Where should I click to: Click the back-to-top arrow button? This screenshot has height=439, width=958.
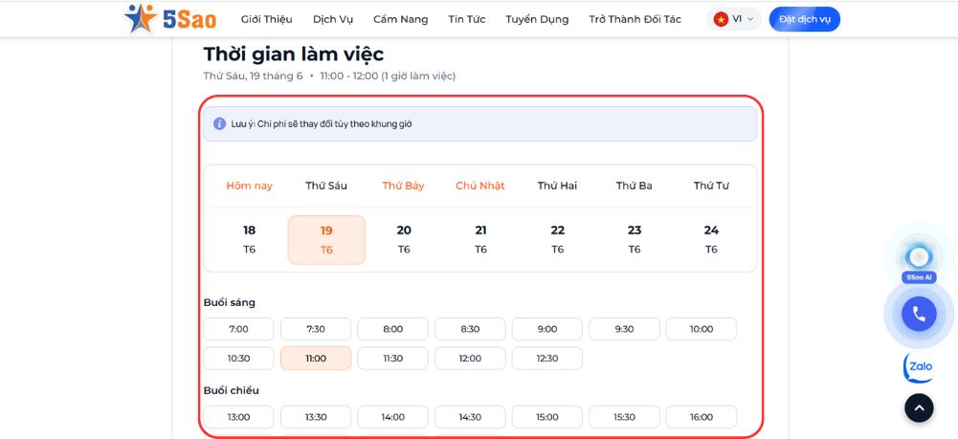pyautogui.click(x=919, y=407)
